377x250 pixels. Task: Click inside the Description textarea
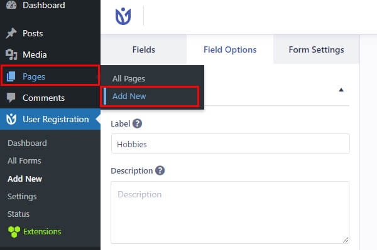click(230, 212)
